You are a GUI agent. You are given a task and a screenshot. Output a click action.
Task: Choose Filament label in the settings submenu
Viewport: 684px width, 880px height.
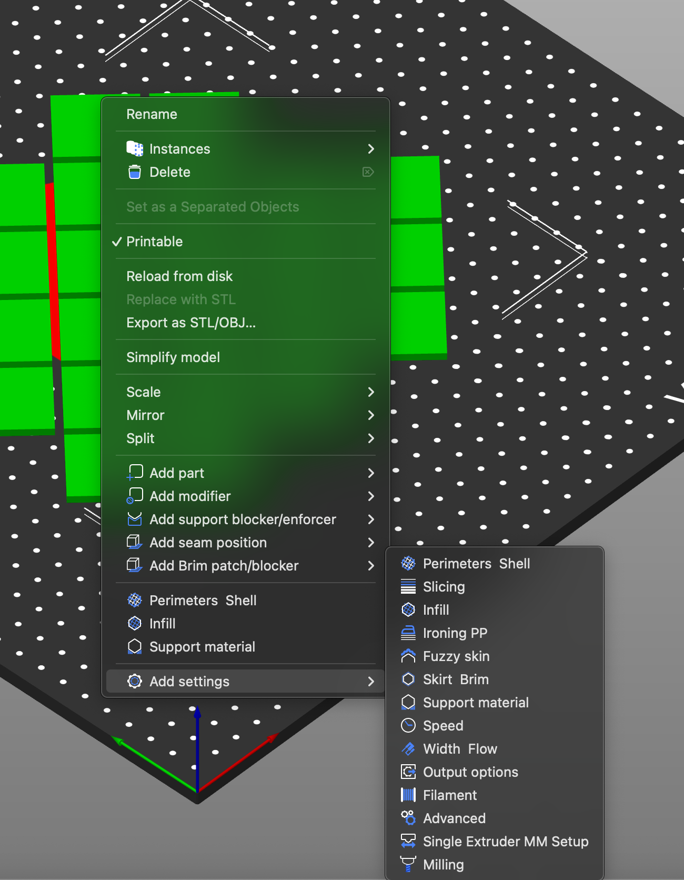tap(450, 795)
